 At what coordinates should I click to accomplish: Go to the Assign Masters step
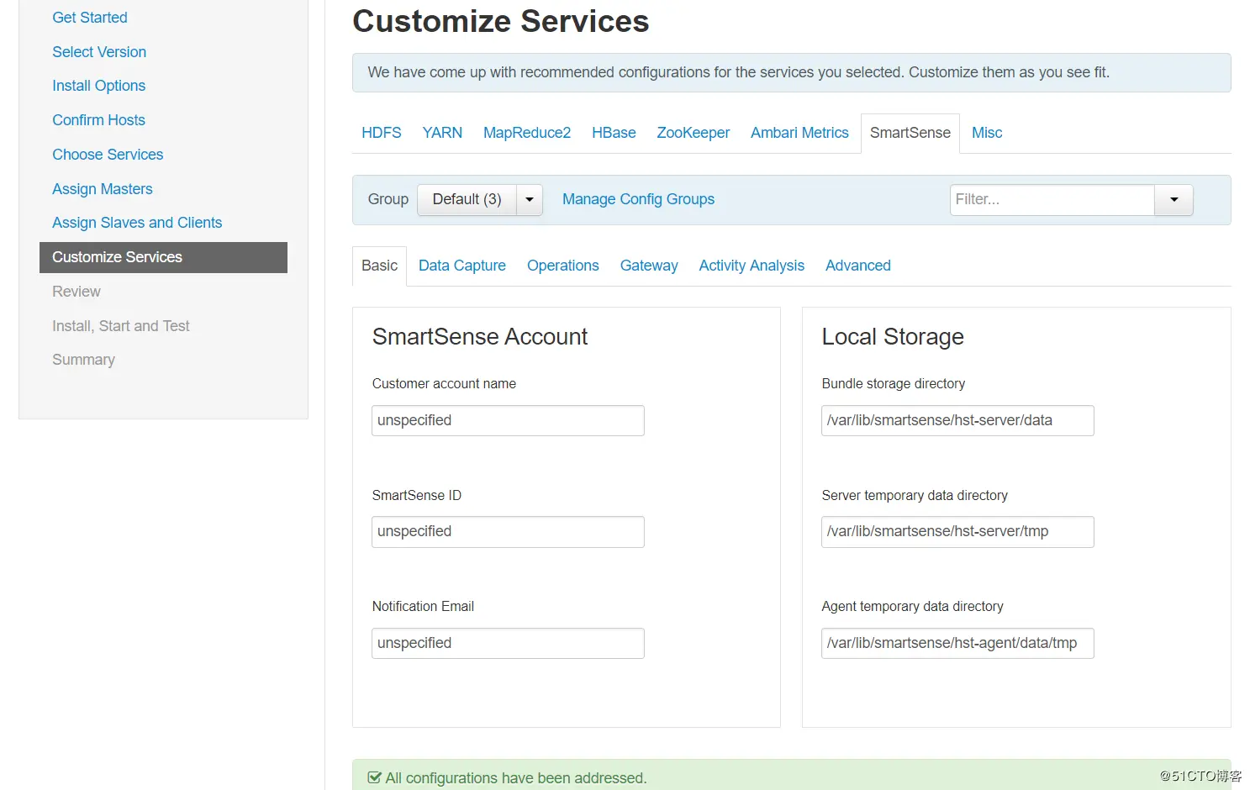point(103,189)
